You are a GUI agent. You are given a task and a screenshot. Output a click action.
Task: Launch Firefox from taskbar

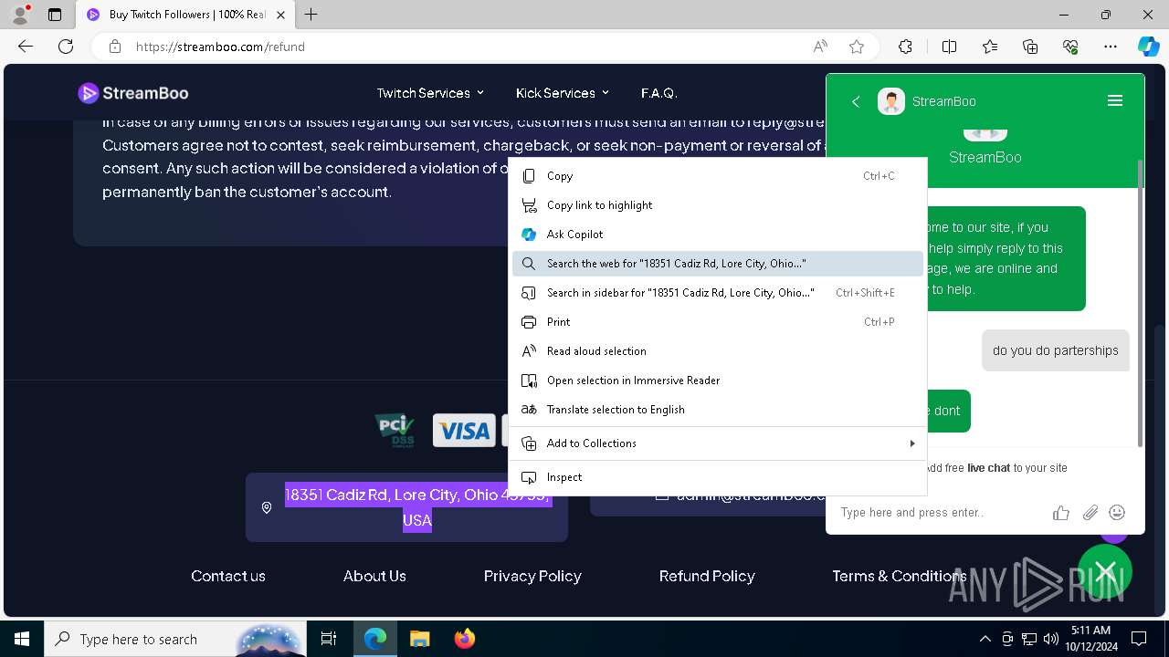464,639
